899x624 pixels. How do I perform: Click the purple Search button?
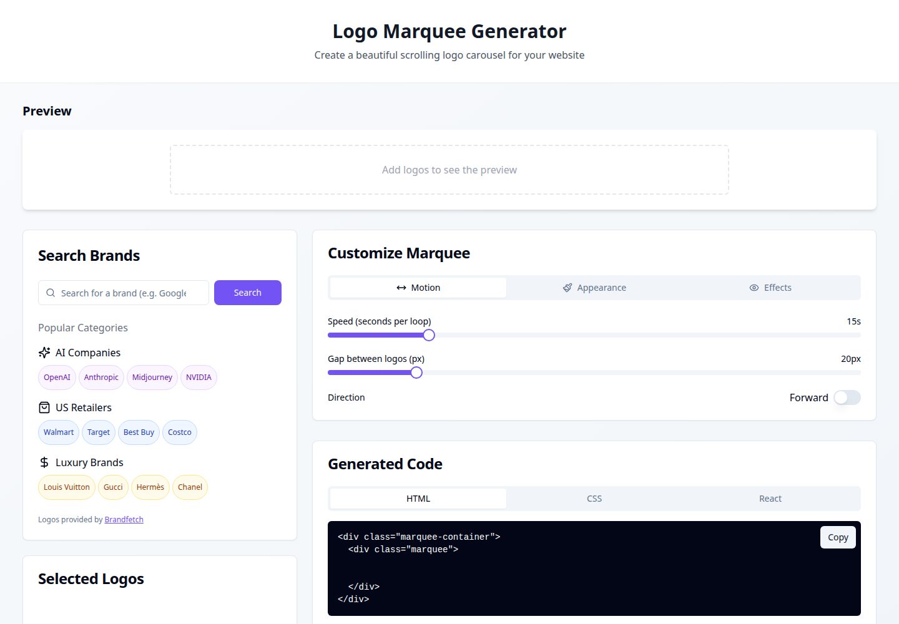(248, 293)
